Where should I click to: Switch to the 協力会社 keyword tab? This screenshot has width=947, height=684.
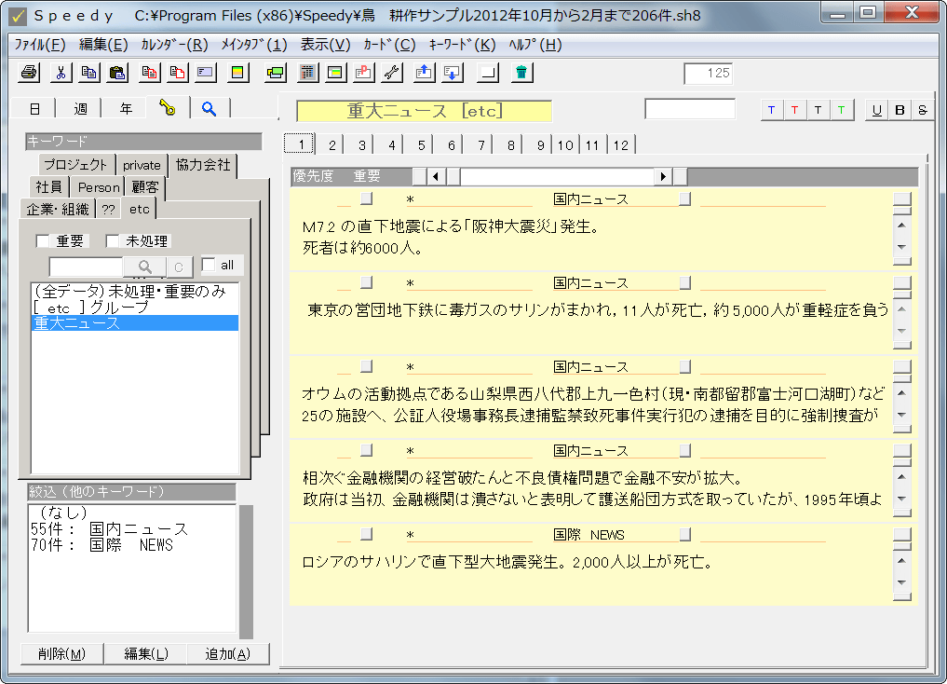point(203,165)
